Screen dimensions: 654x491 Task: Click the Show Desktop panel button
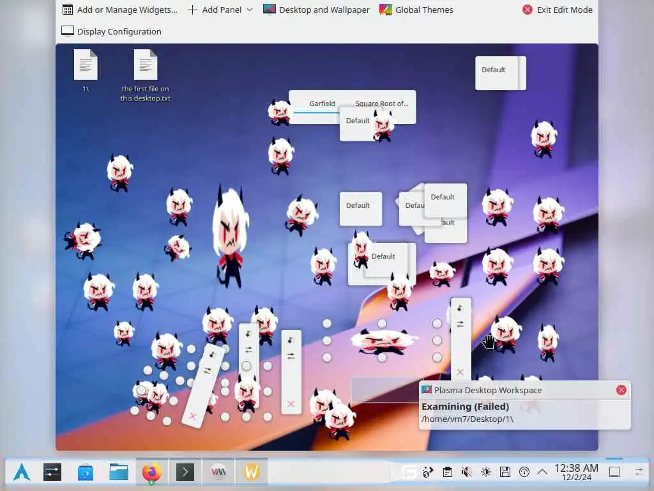pyautogui.click(x=614, y=472)
